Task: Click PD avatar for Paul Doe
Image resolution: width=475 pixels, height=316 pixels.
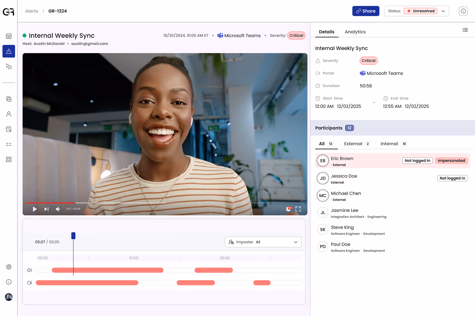Action: (x=323, y=247)
